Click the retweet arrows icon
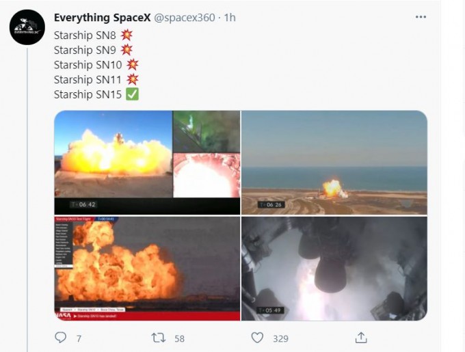The width and height of the screenshot is (465, 352). [x=159, y=338]
